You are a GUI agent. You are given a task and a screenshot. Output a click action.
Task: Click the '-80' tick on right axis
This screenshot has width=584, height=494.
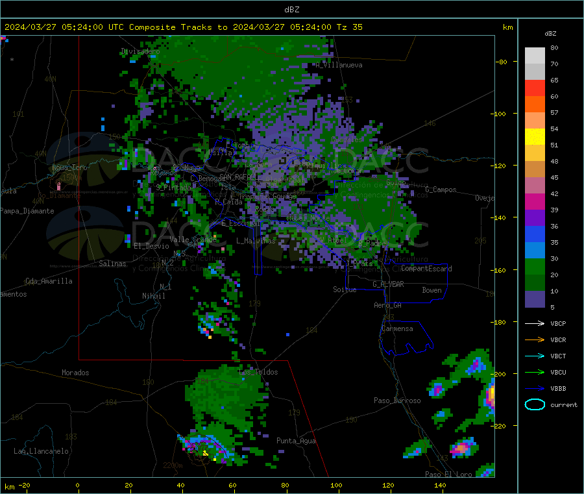point(502,62)
